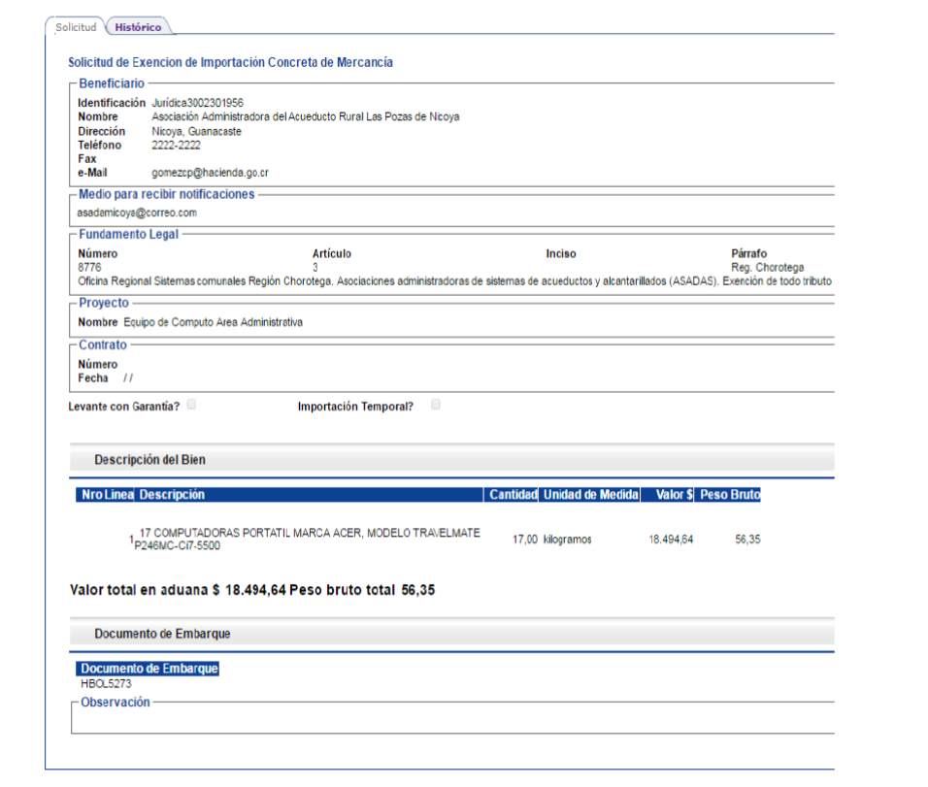Click the Valor $ column header
Screen dimensions: 928x787
[674, 495]
